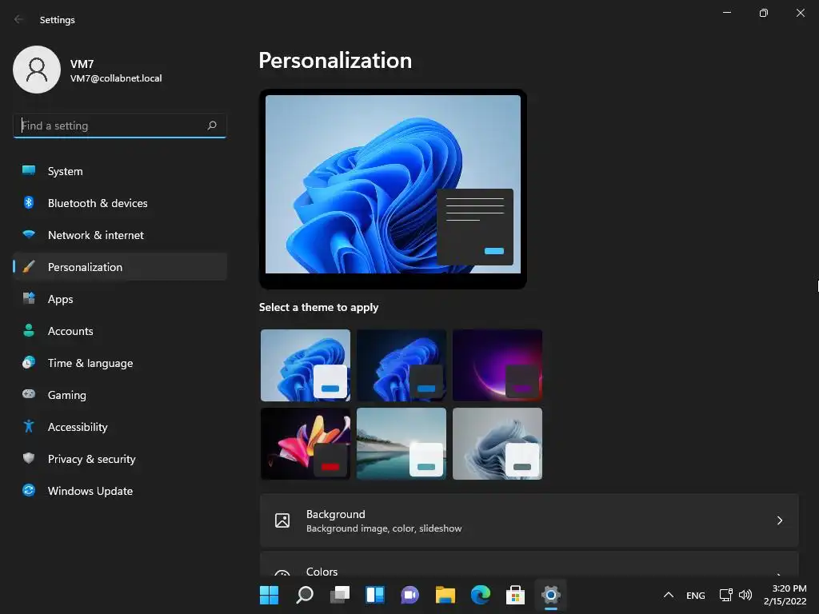Apply the gray flow theme
Image resolution: width=819 pixels, height=614 pixels.
(497, 443)
